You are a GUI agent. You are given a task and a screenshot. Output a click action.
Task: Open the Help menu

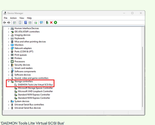click(x=29, y=18)
